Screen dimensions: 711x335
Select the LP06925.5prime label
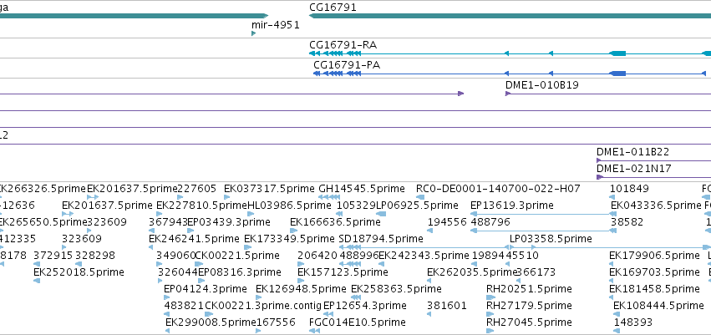(x=417, y=206)
